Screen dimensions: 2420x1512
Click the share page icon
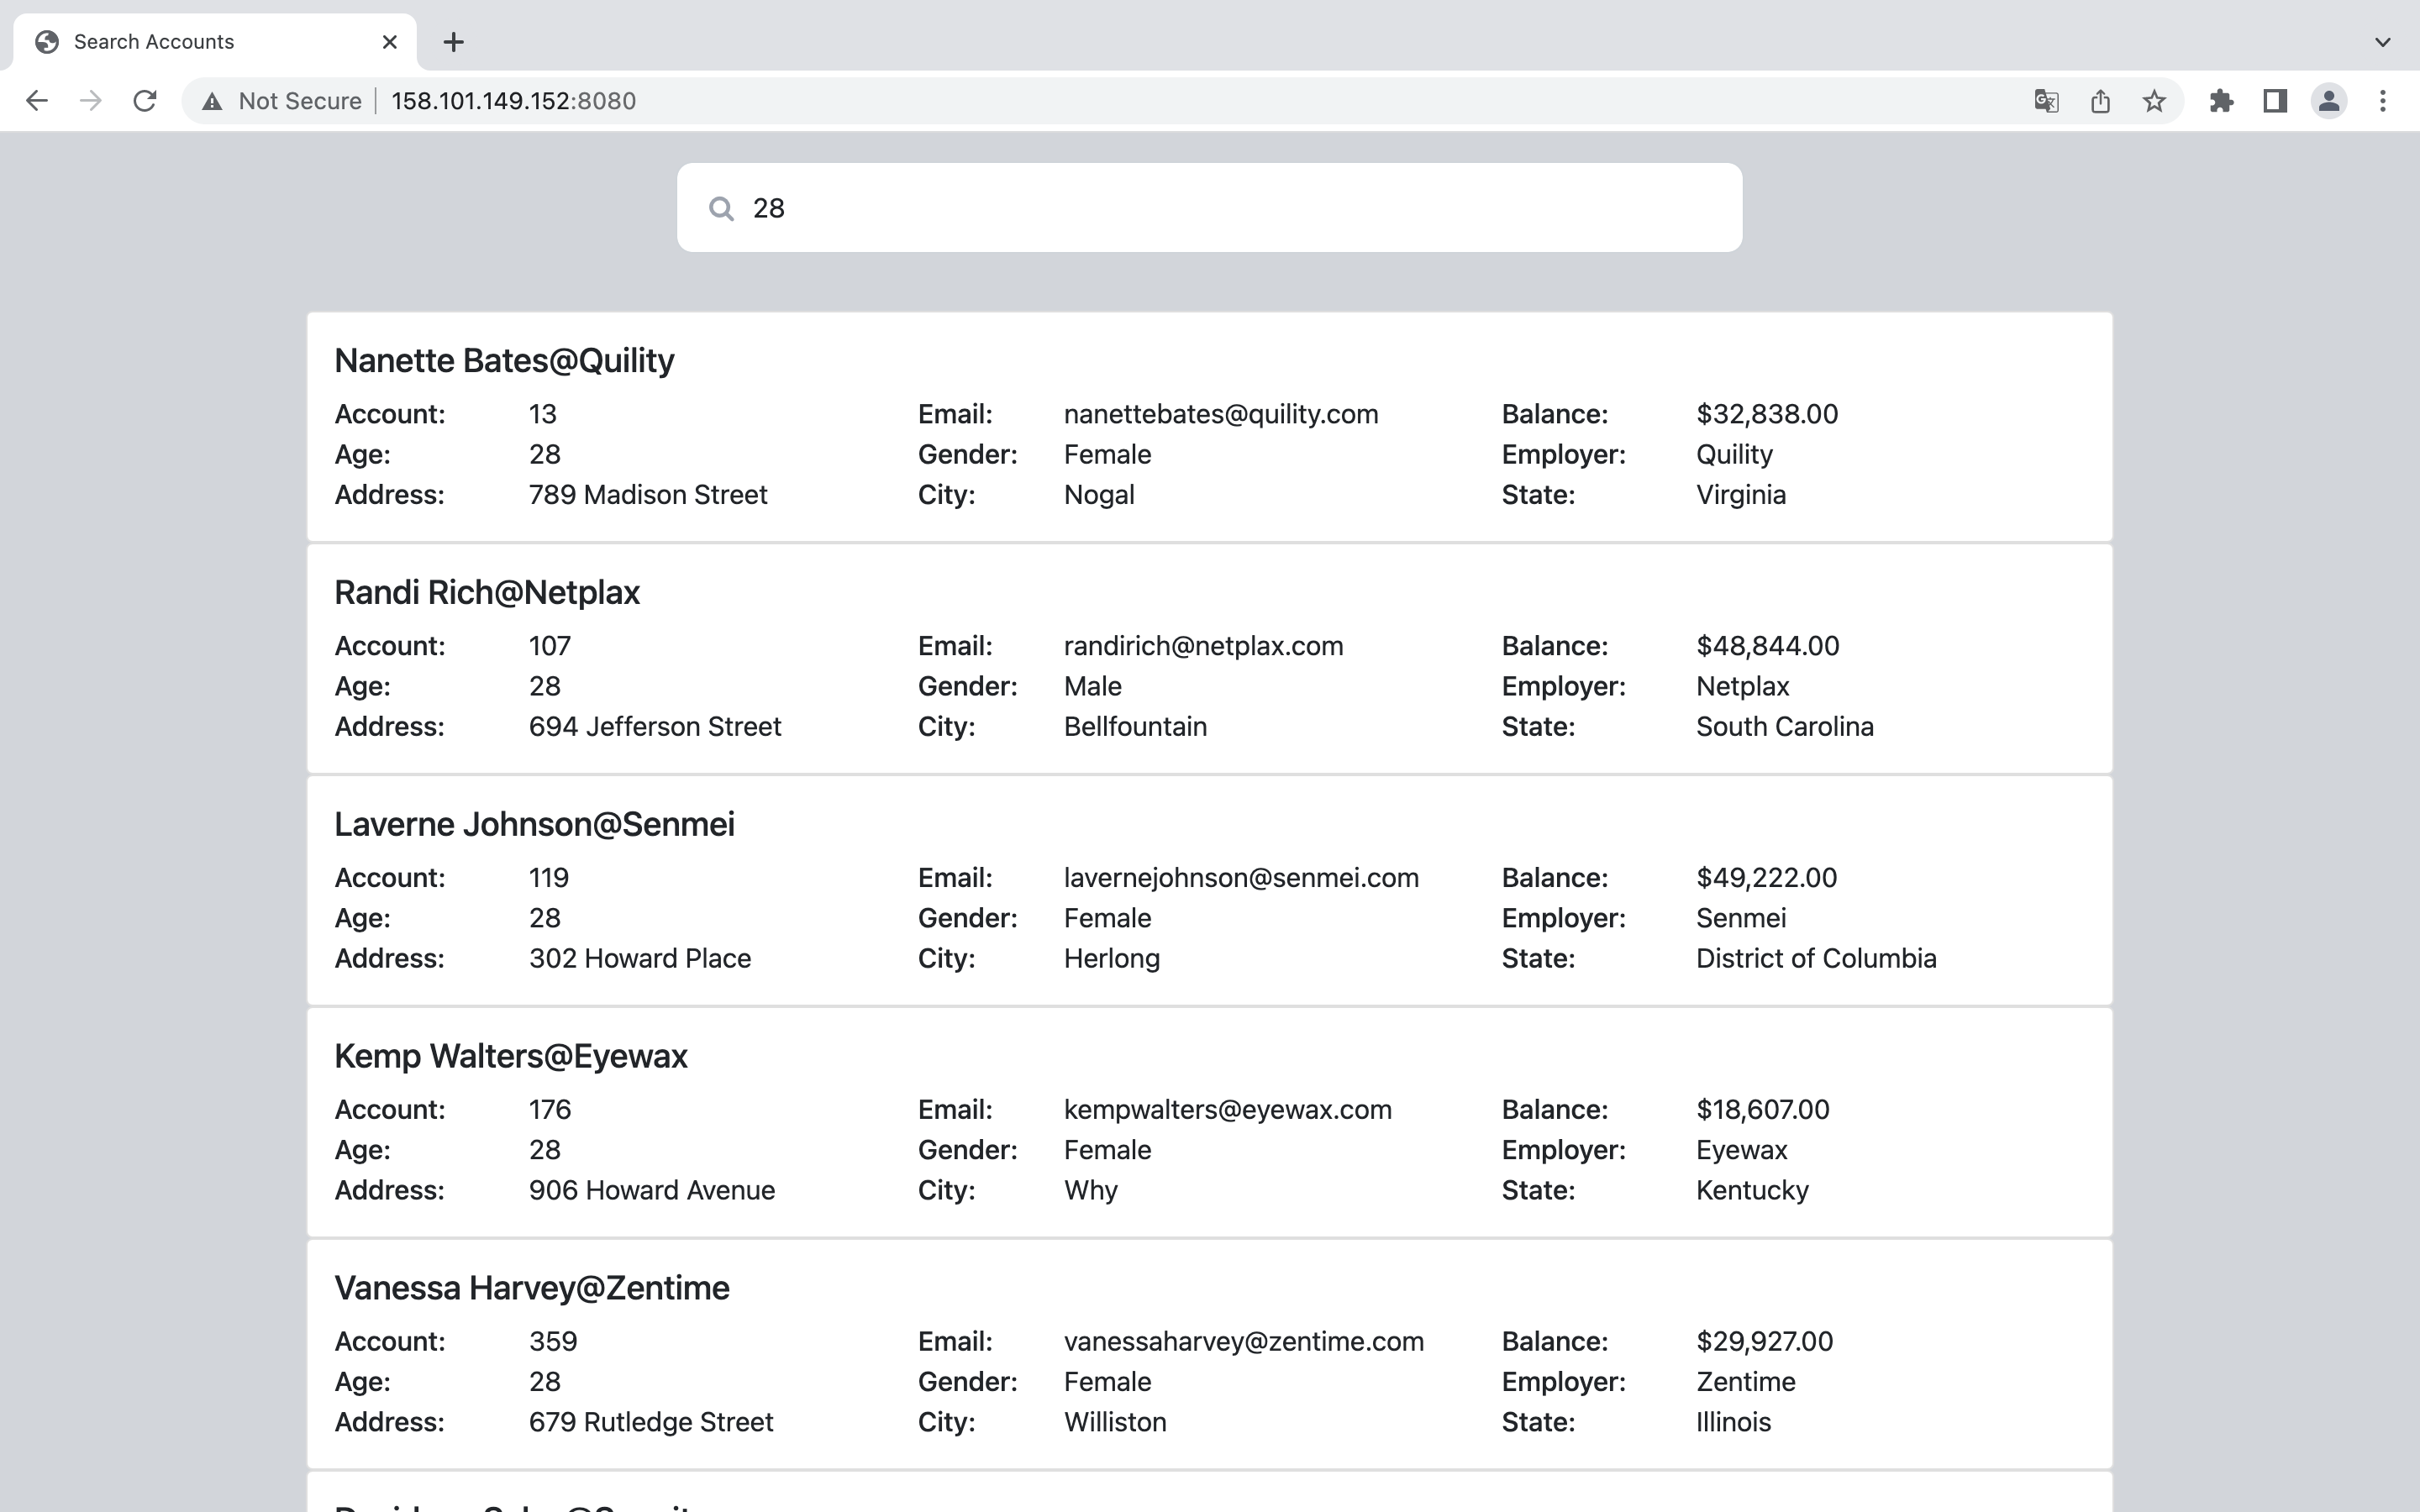click(2100, 101)
